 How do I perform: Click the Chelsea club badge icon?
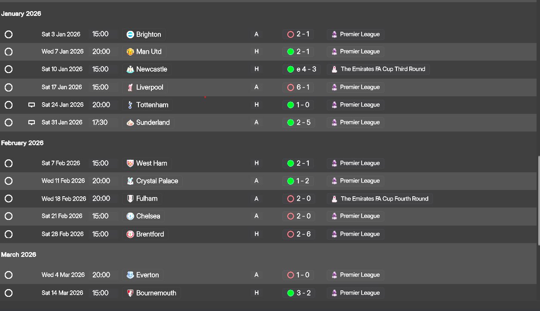[130, 216]
